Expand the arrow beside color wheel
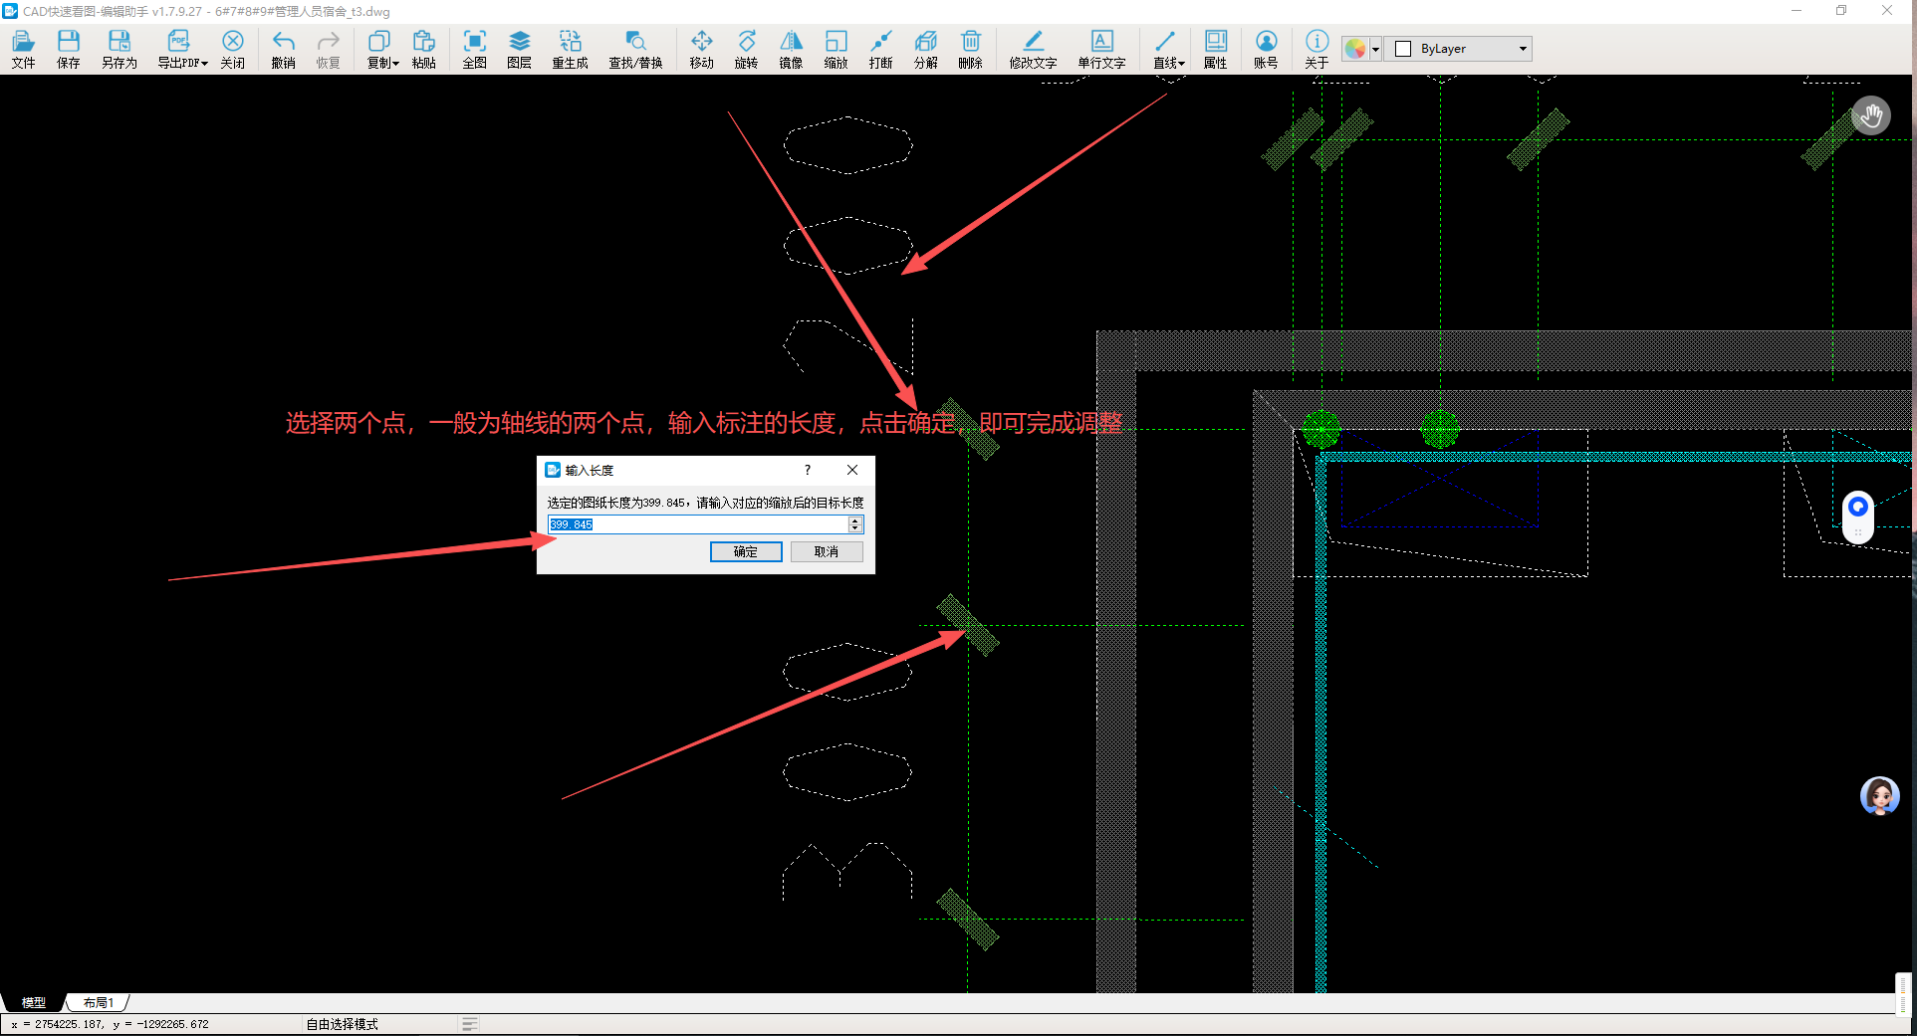This screenshot has height=1036, width=1917. (1375, 49)
